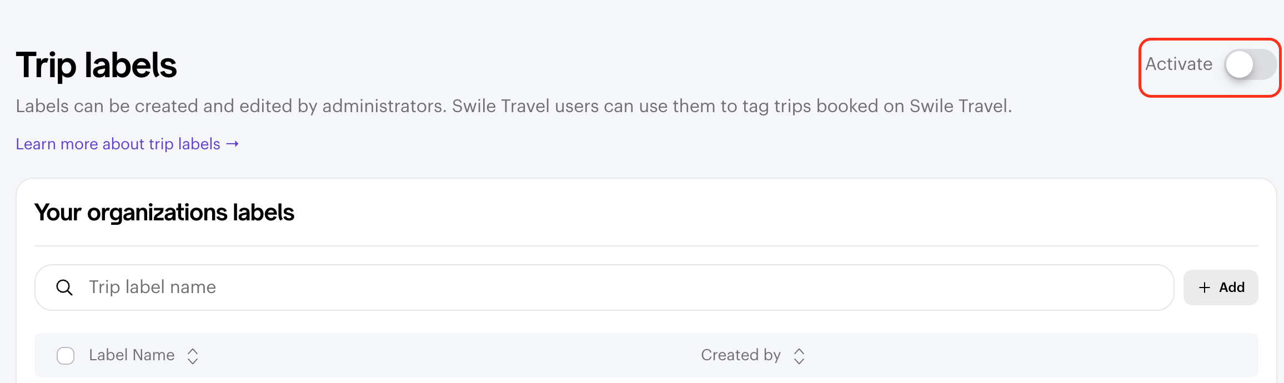Click the Created by sort arrows icon

[799, 356]
